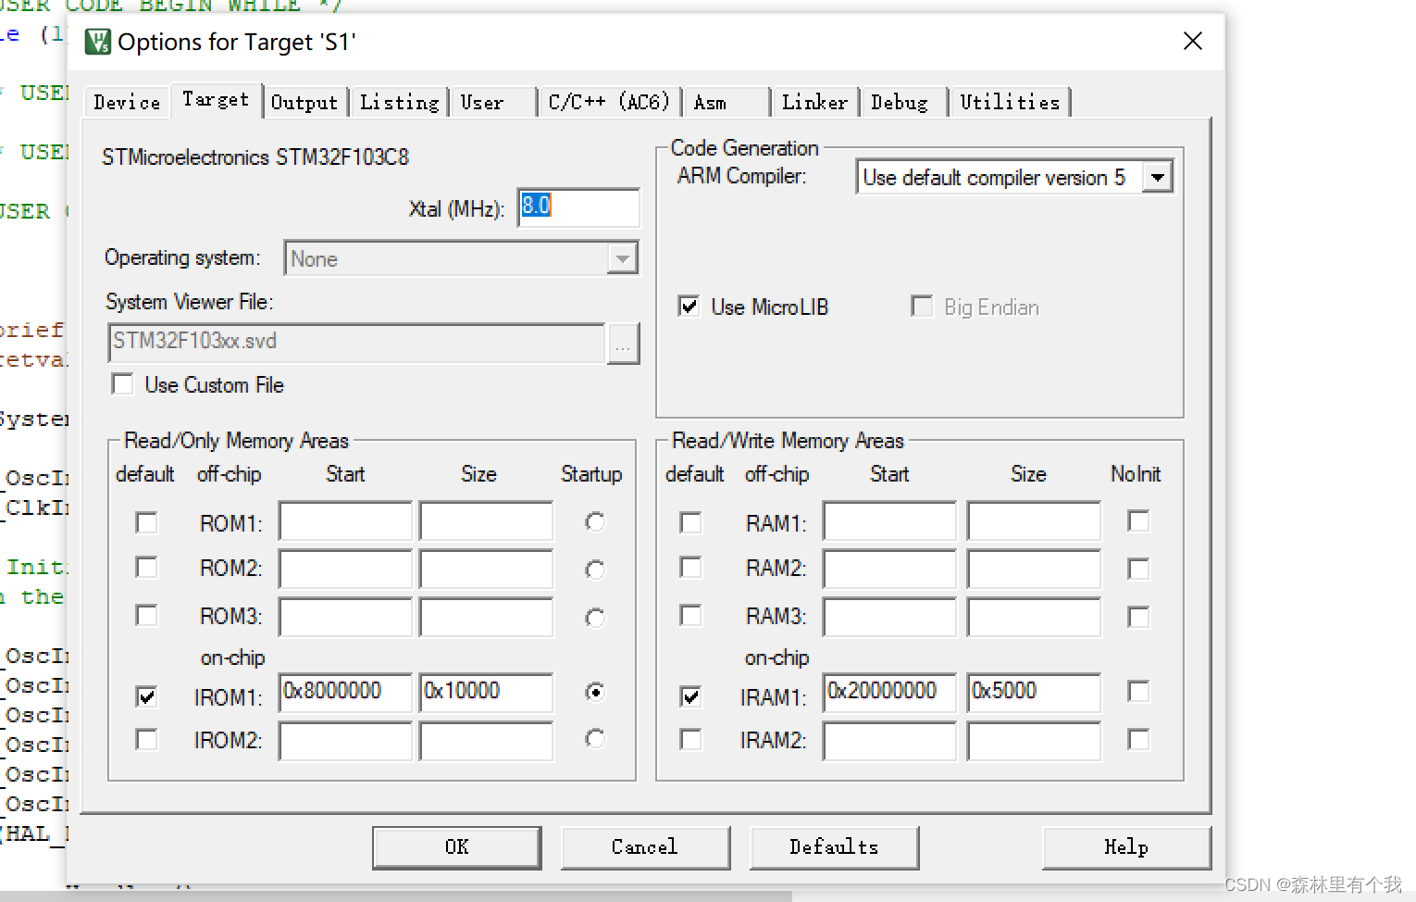The image size is (1416, 902).
Task: Go to the Utilities tab
Action: [1010, 102]
